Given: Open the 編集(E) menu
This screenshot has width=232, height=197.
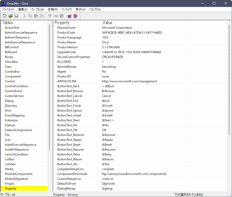Looking at the screenshot, I should 23,9.
